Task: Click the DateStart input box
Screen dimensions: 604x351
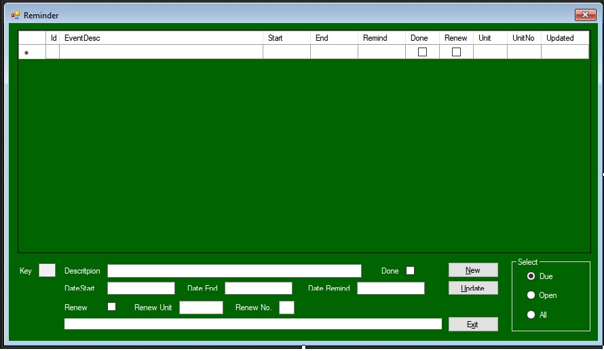Action: click(x=141, y=289)
